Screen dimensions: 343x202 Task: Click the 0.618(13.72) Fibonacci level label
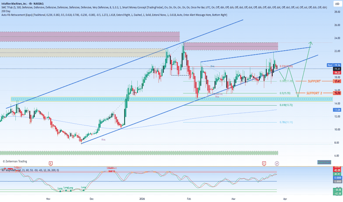click(286, 105)
